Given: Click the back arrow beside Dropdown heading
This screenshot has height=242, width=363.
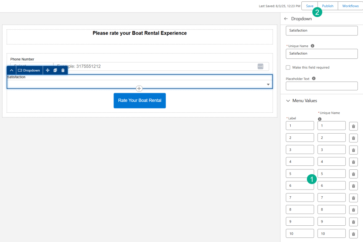Looking at the screenshot, I should (x=286, y=19).
